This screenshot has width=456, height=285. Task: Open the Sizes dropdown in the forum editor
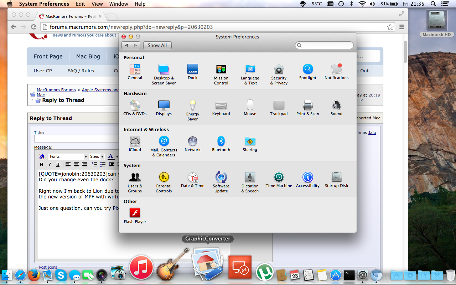[x=97, y=156]
